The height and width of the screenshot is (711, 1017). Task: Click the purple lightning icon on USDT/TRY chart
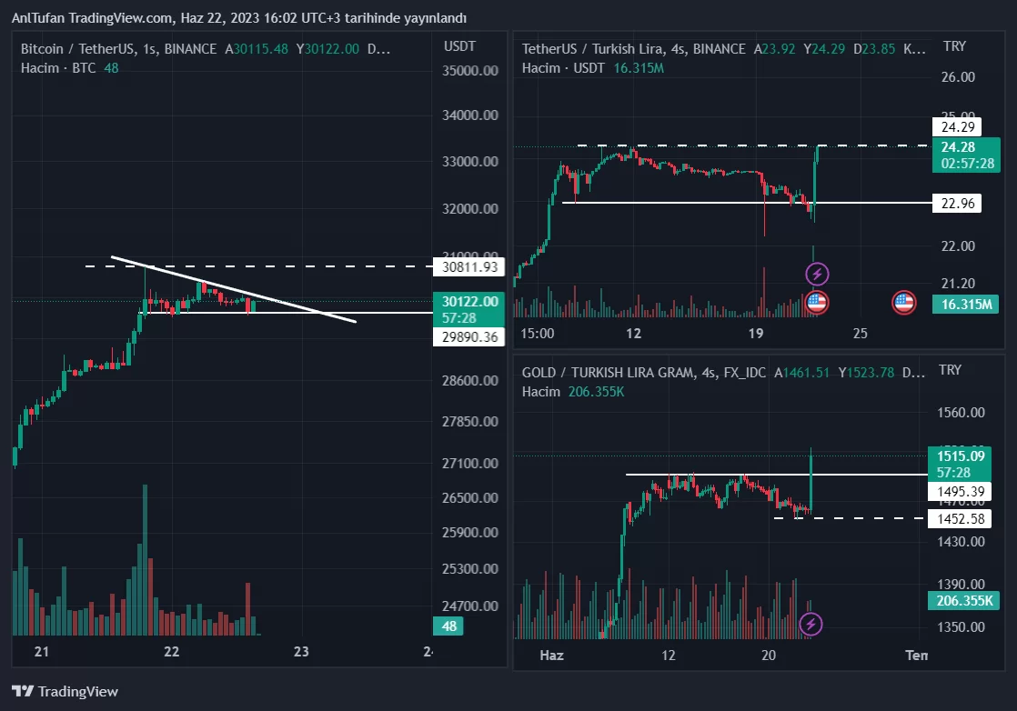(817, 274)
